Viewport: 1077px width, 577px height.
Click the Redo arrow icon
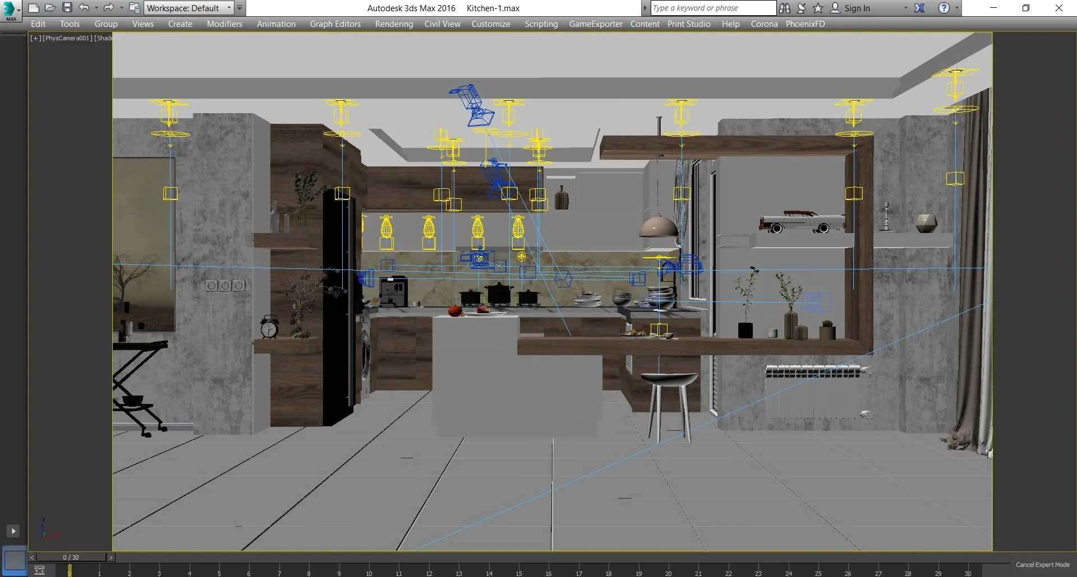click(108, 8)
